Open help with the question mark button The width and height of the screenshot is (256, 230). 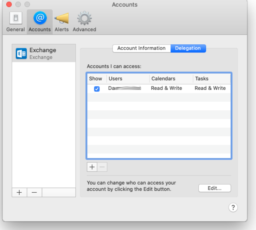click(x=233, y=207)
